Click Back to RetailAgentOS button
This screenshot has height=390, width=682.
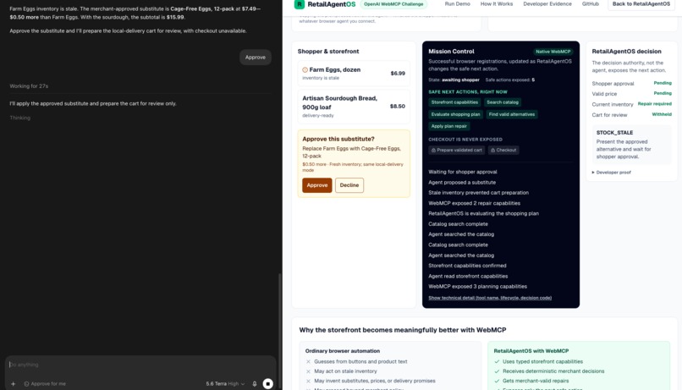point(641,4)
